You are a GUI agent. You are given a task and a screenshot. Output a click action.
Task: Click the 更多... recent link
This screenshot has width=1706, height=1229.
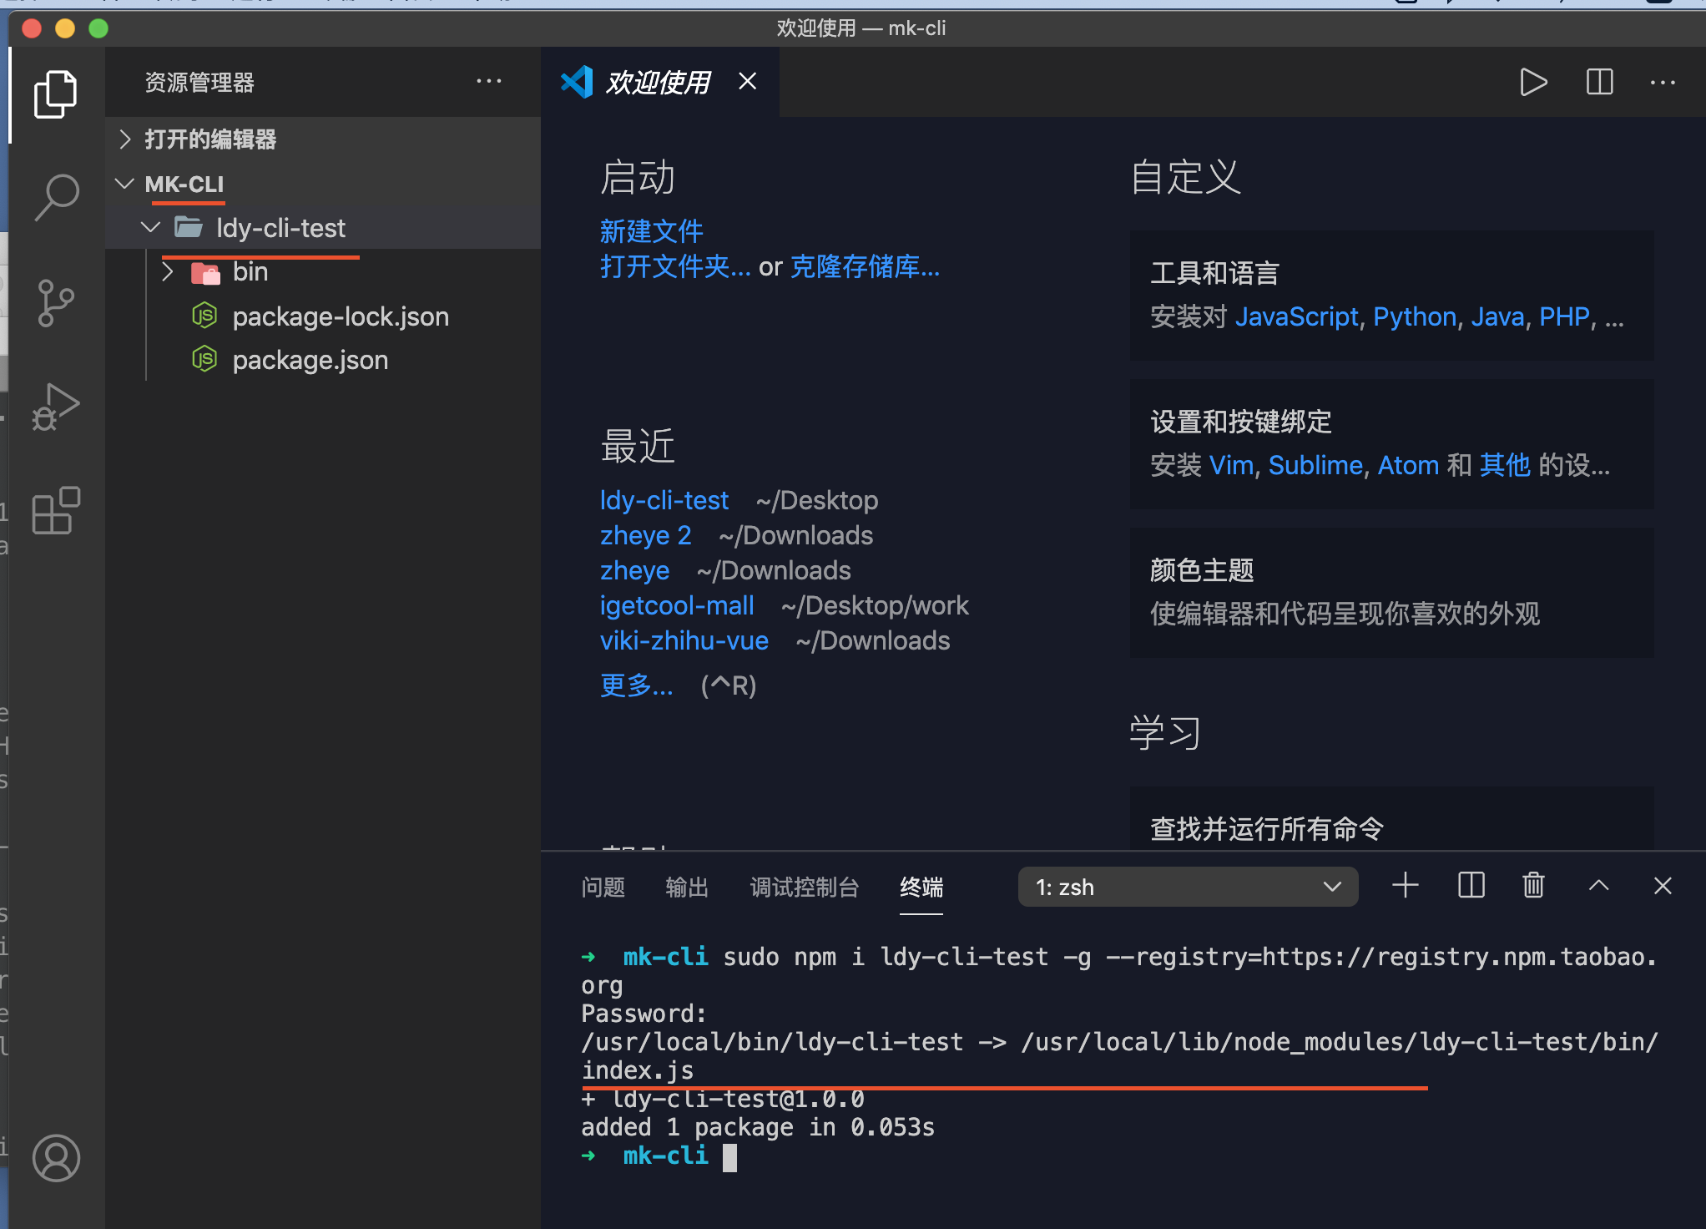[x=636, y=685]
